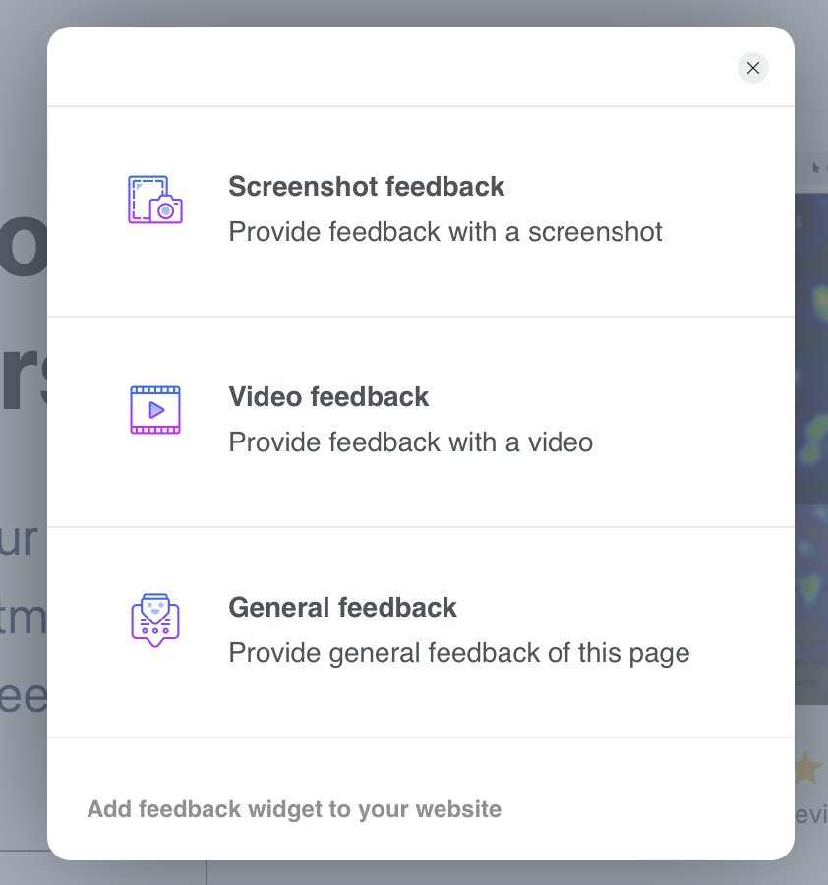Click the Provide feedback with a screenshot text
The height and width of the screenshot is (885, 828).
[444, 232]
